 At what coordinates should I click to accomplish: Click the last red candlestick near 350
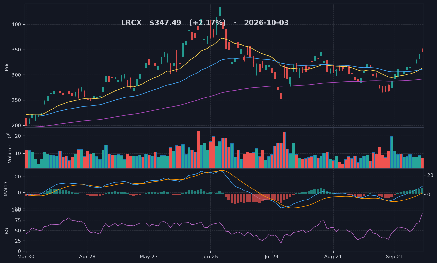(422, 50)
